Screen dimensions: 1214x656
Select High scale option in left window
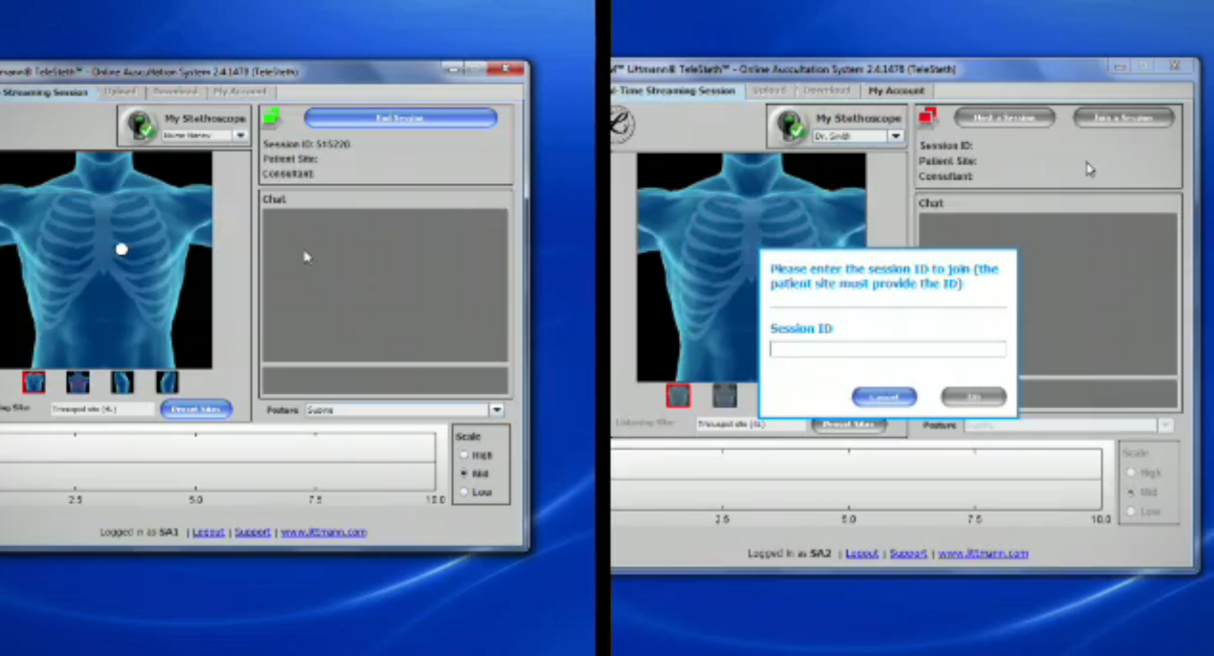464,455
